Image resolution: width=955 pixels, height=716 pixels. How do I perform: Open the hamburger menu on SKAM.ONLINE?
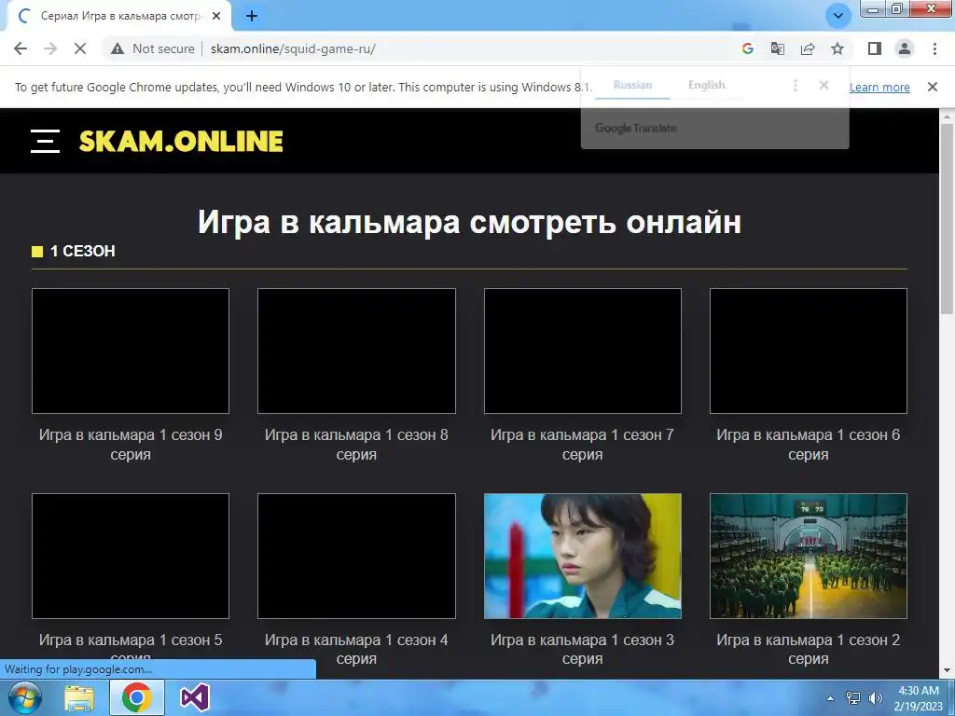tap(45, 142)
